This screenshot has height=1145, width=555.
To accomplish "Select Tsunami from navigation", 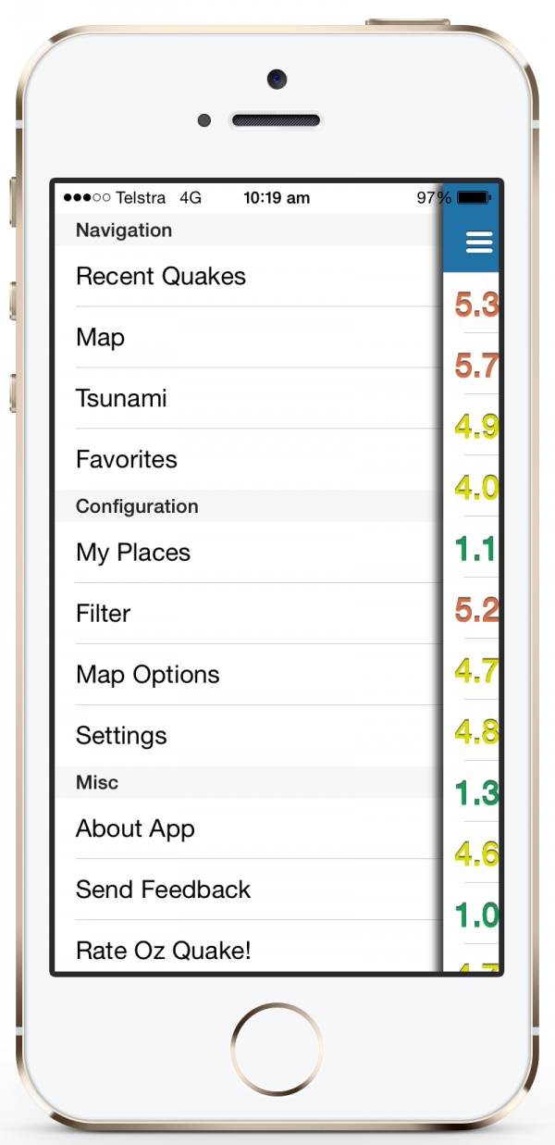I will pyautogui.click(x=248, y=398).
